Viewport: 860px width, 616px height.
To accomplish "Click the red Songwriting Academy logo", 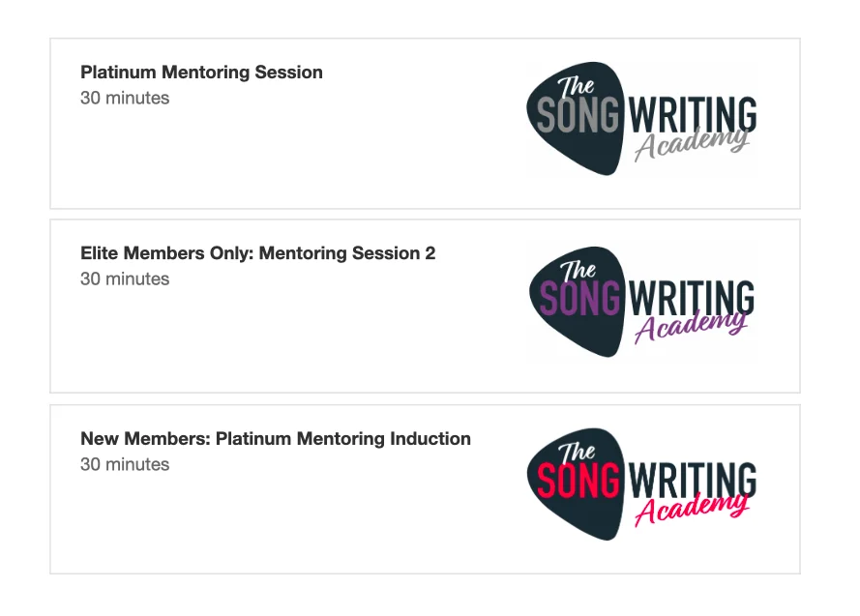I will [x=641, y=484].
